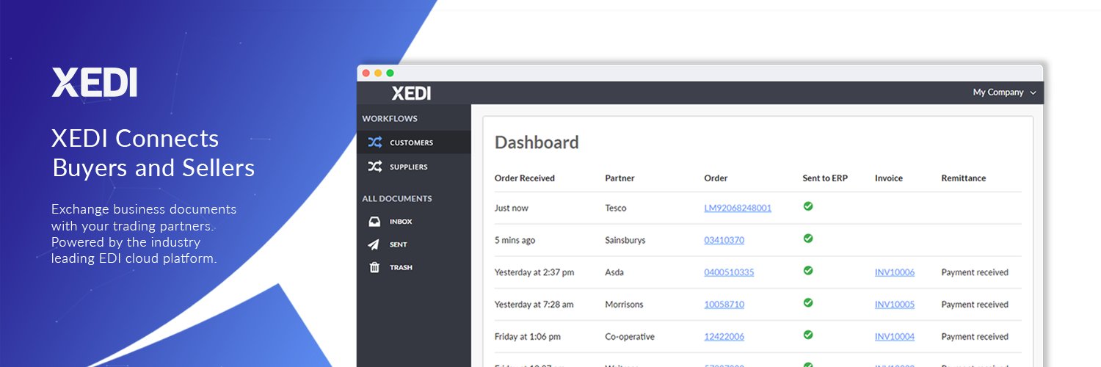Image resolution: width=1101 pixels, height=367 pixels.
Task: Click the Order column header
Action: pos(716,178)
